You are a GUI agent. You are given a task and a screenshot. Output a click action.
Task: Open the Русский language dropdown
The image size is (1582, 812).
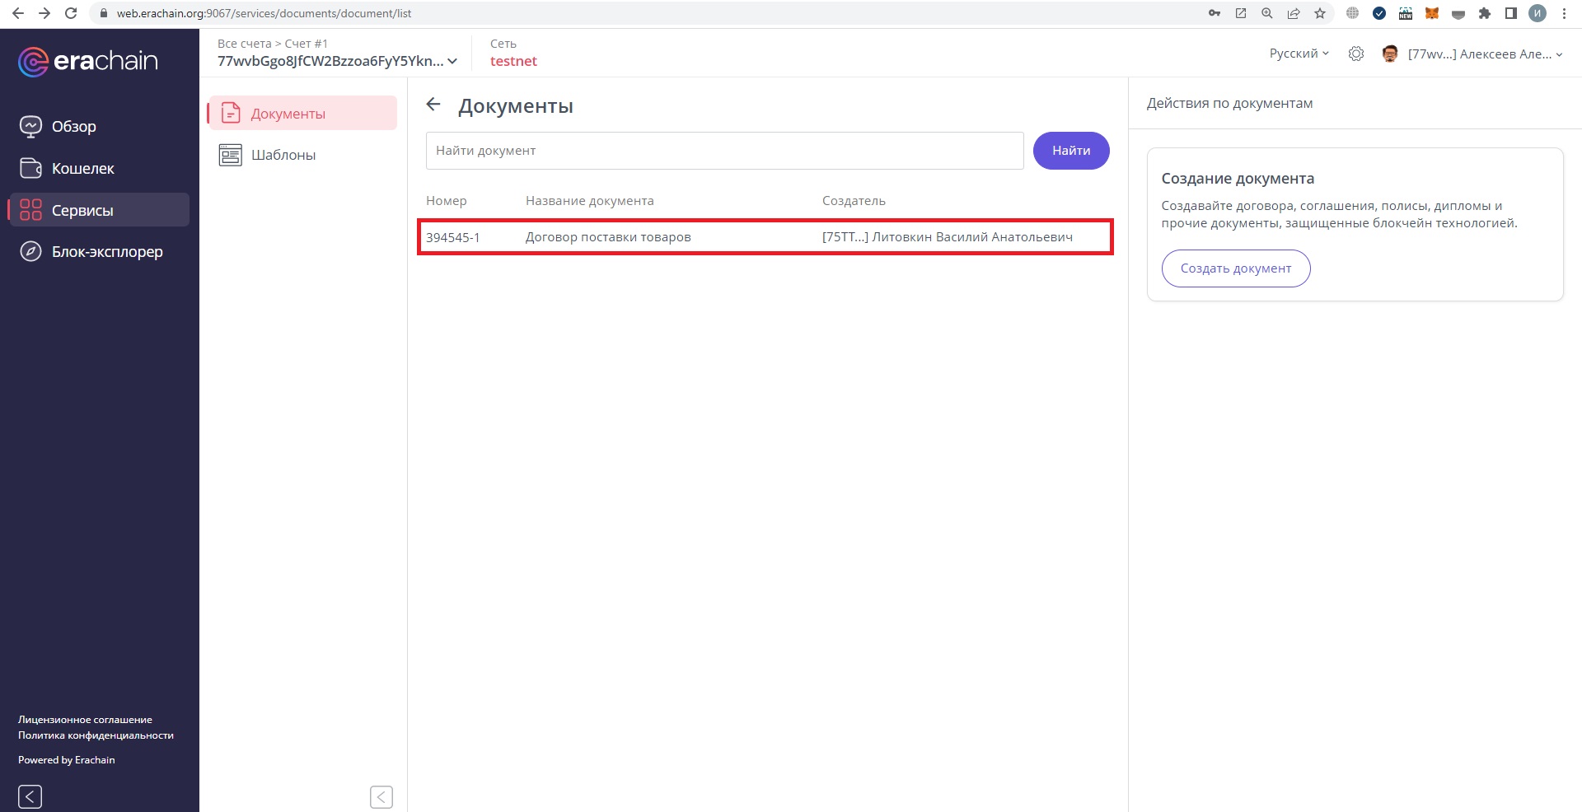click(1299, 54)
